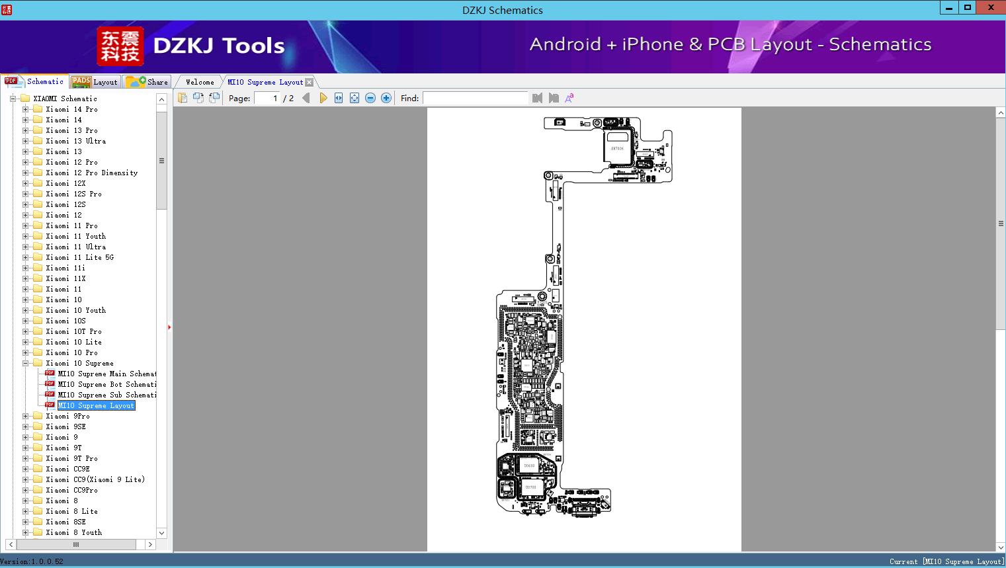Select the Xiaomi 10T Pro tree item
The image size is (1006, 568).
click(73, 331)
